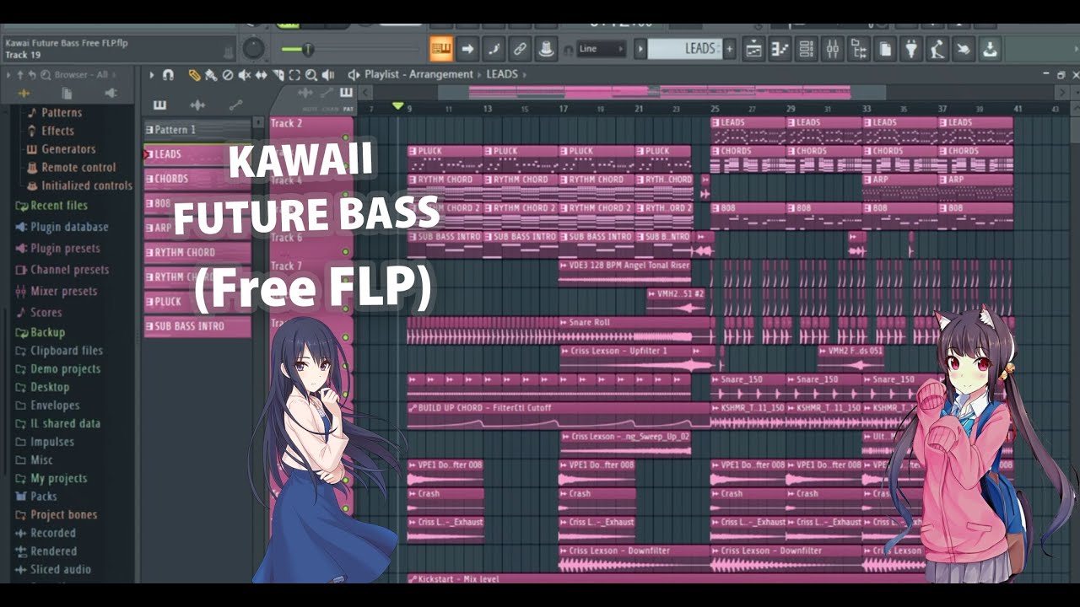Switch to the browser current project tab

(67, 94)
